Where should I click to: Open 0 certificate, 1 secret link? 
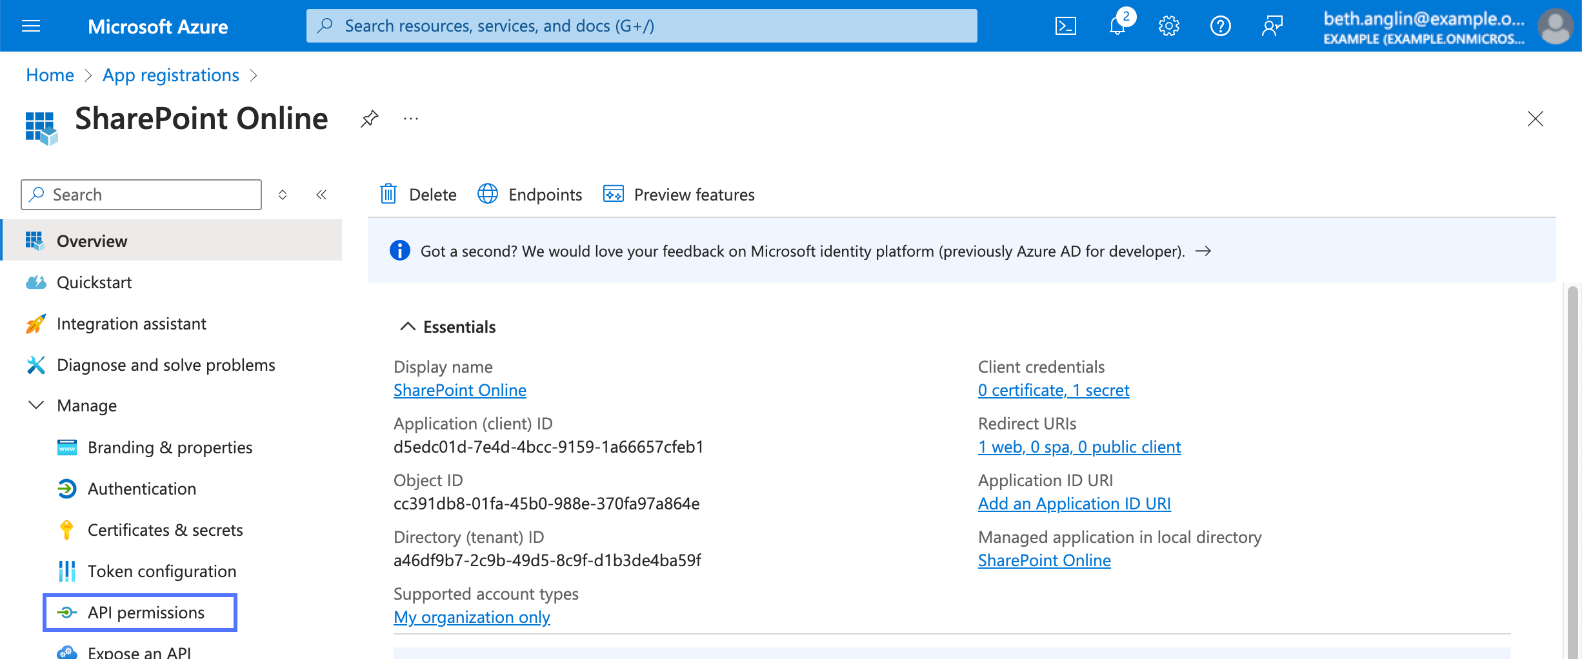[x=1054, y=390]
